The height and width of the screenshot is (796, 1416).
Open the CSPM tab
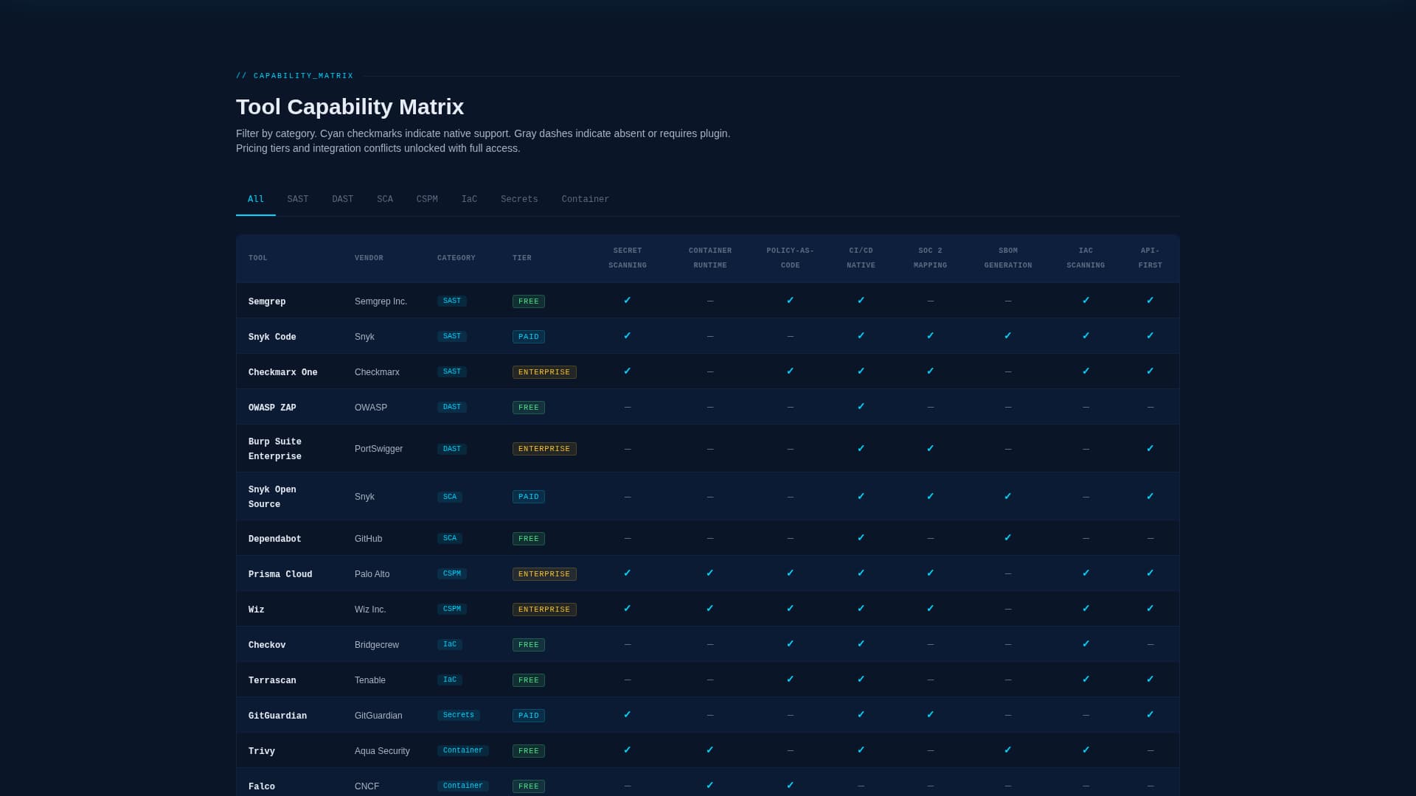click(x=427, y=199)
